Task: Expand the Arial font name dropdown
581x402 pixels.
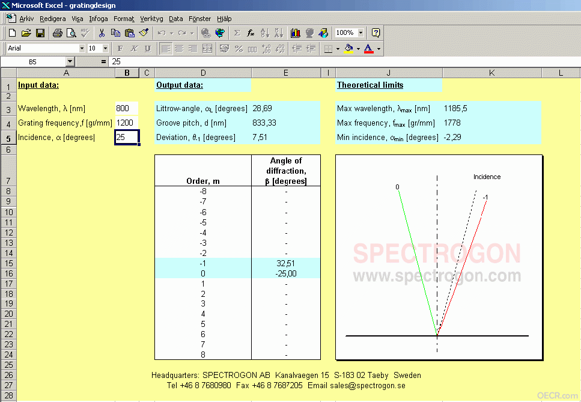Action: click(82, 48)
